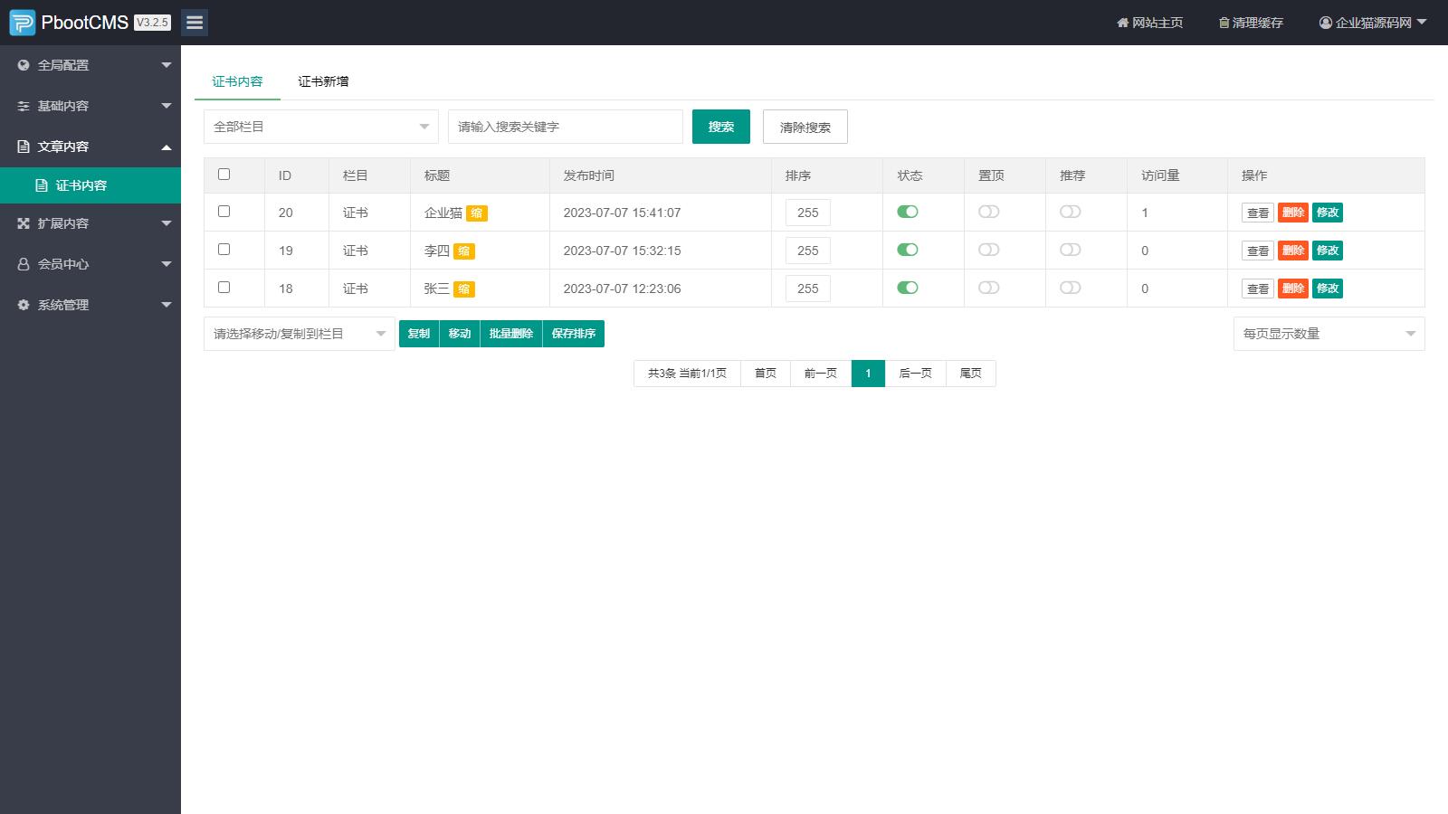Image resolution: width=1448 pixels, height=814 pixels.
Task: Open the 全部栏目 category dropdown
Action: coord(320,127)
